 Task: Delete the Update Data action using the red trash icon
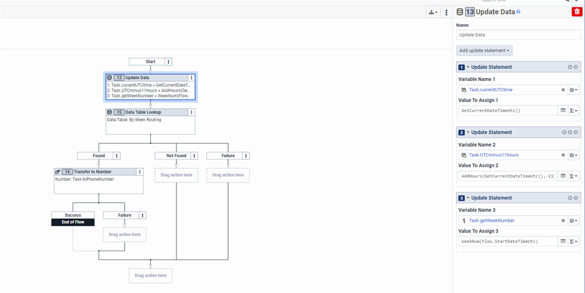click(576, 11)
